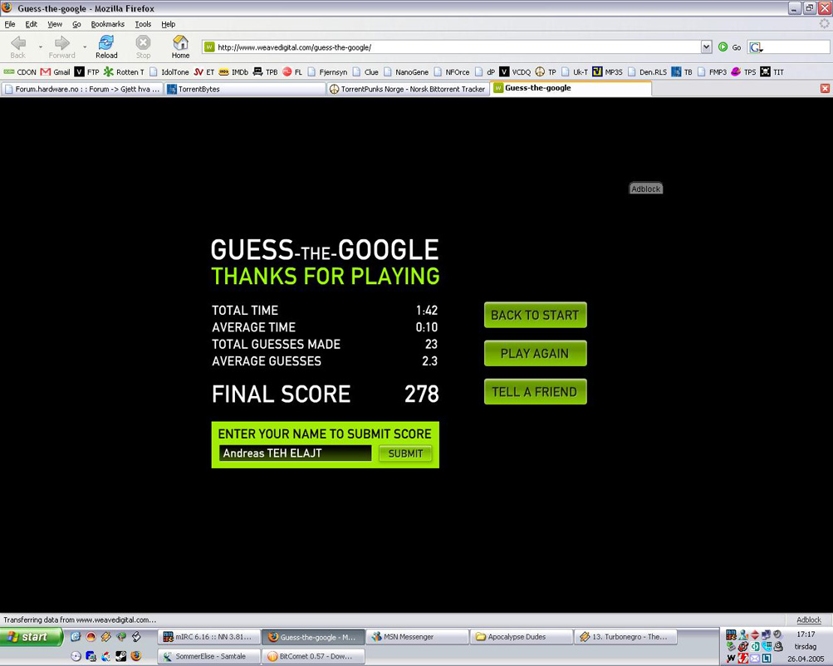The height and width of the screenshot is (666, 833).
Task: Switch to the mIRC 6.16 taskbar window
Action: [x=210, y=636]
